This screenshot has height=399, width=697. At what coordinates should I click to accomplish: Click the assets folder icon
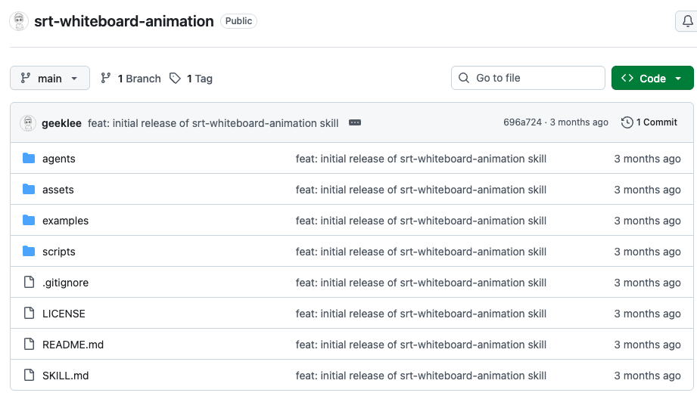(x=29, y=189)
